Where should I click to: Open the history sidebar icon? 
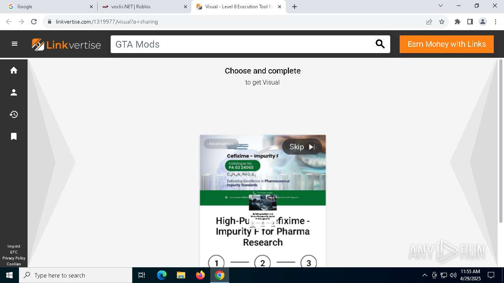14,114
